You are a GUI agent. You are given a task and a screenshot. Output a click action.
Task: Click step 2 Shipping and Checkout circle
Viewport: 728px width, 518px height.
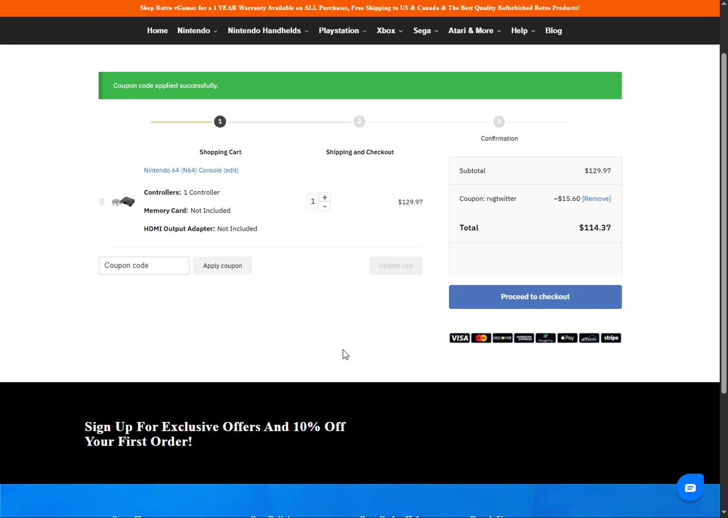click(x=359, y=122)
